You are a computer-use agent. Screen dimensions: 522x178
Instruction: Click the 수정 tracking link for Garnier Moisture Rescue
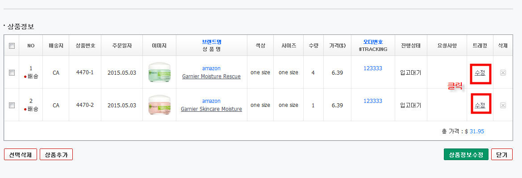[480, 72]
